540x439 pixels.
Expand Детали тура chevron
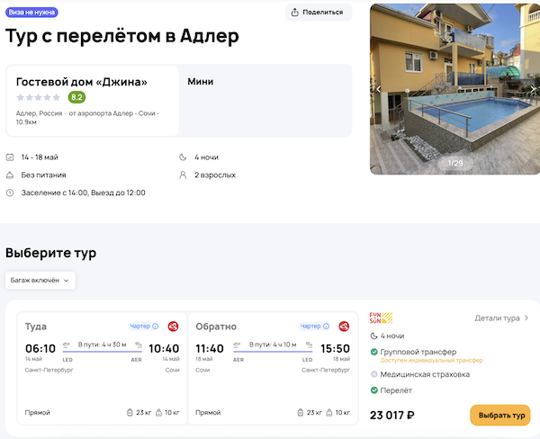526,318
